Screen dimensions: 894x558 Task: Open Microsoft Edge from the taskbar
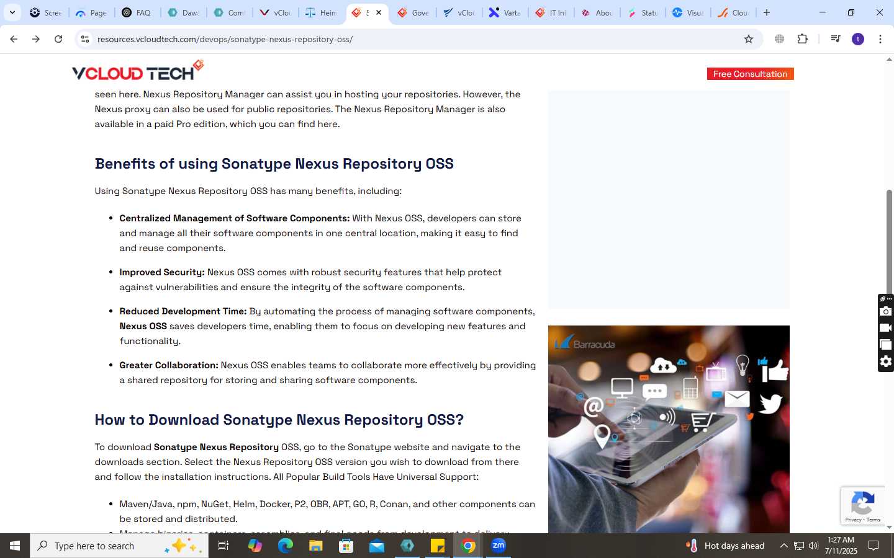coord(285,546)
